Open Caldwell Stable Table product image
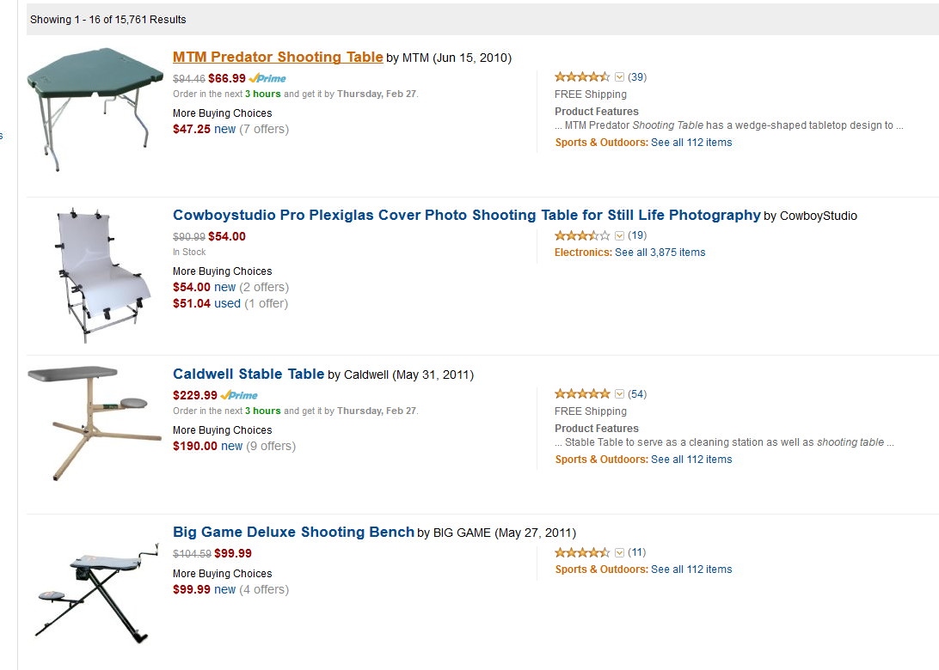 93,421
